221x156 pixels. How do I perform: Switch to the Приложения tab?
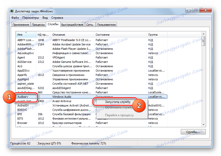21,25
